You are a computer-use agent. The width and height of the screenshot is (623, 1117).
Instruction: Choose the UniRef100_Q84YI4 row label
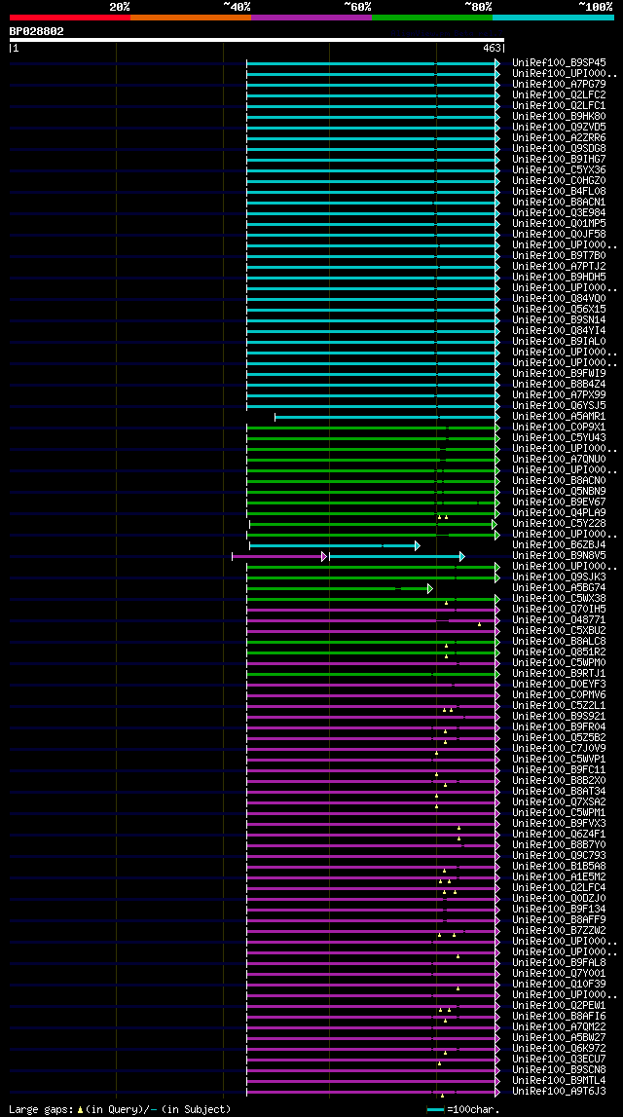coord(559,330)
